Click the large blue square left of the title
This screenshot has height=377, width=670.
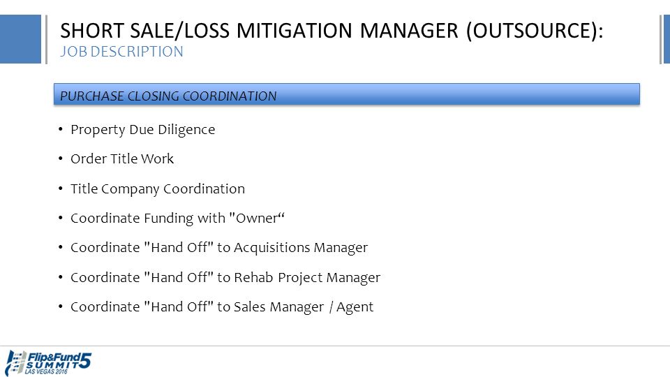tap(20, 39)
